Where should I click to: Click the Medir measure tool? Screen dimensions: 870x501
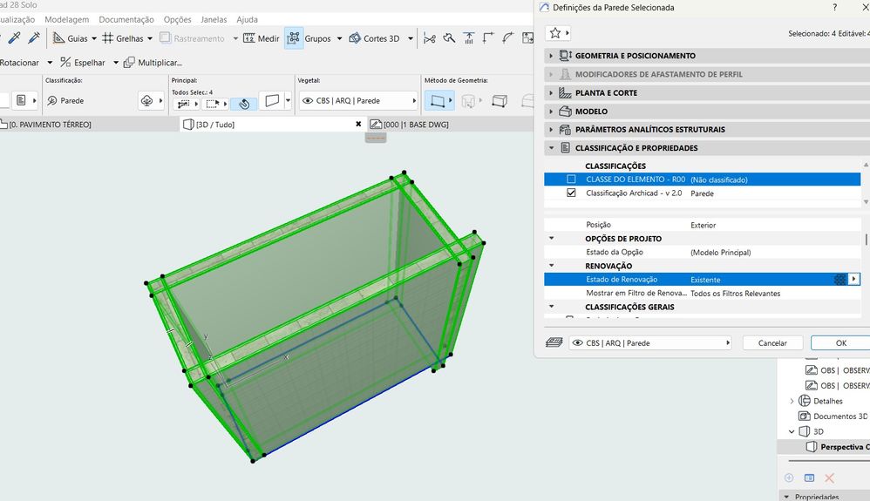coord(262,38)
